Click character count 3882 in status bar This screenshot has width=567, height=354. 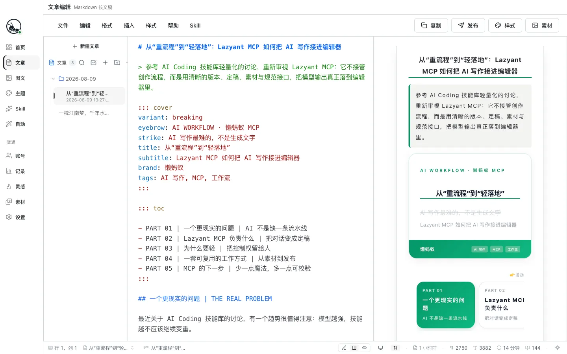pyautogui.click(x=482, y=348)
